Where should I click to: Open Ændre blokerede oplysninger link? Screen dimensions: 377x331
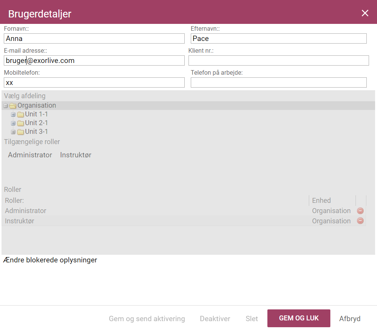pyautogui.click(x=50, y=260)
